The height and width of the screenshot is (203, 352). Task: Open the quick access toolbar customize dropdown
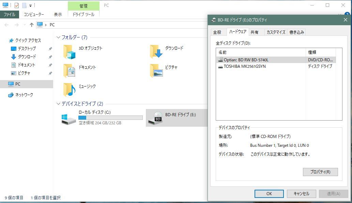[30, 5]
